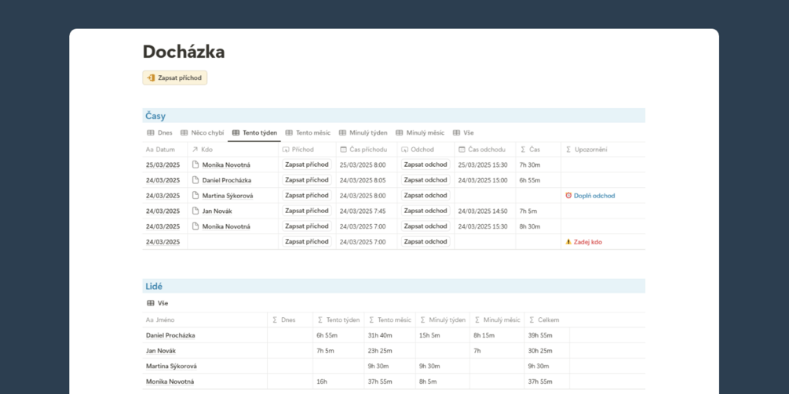The width and height of the screenshot is (789, 394).
Task: Click the Jméno column header in Lidé
Action: [205, 320]
